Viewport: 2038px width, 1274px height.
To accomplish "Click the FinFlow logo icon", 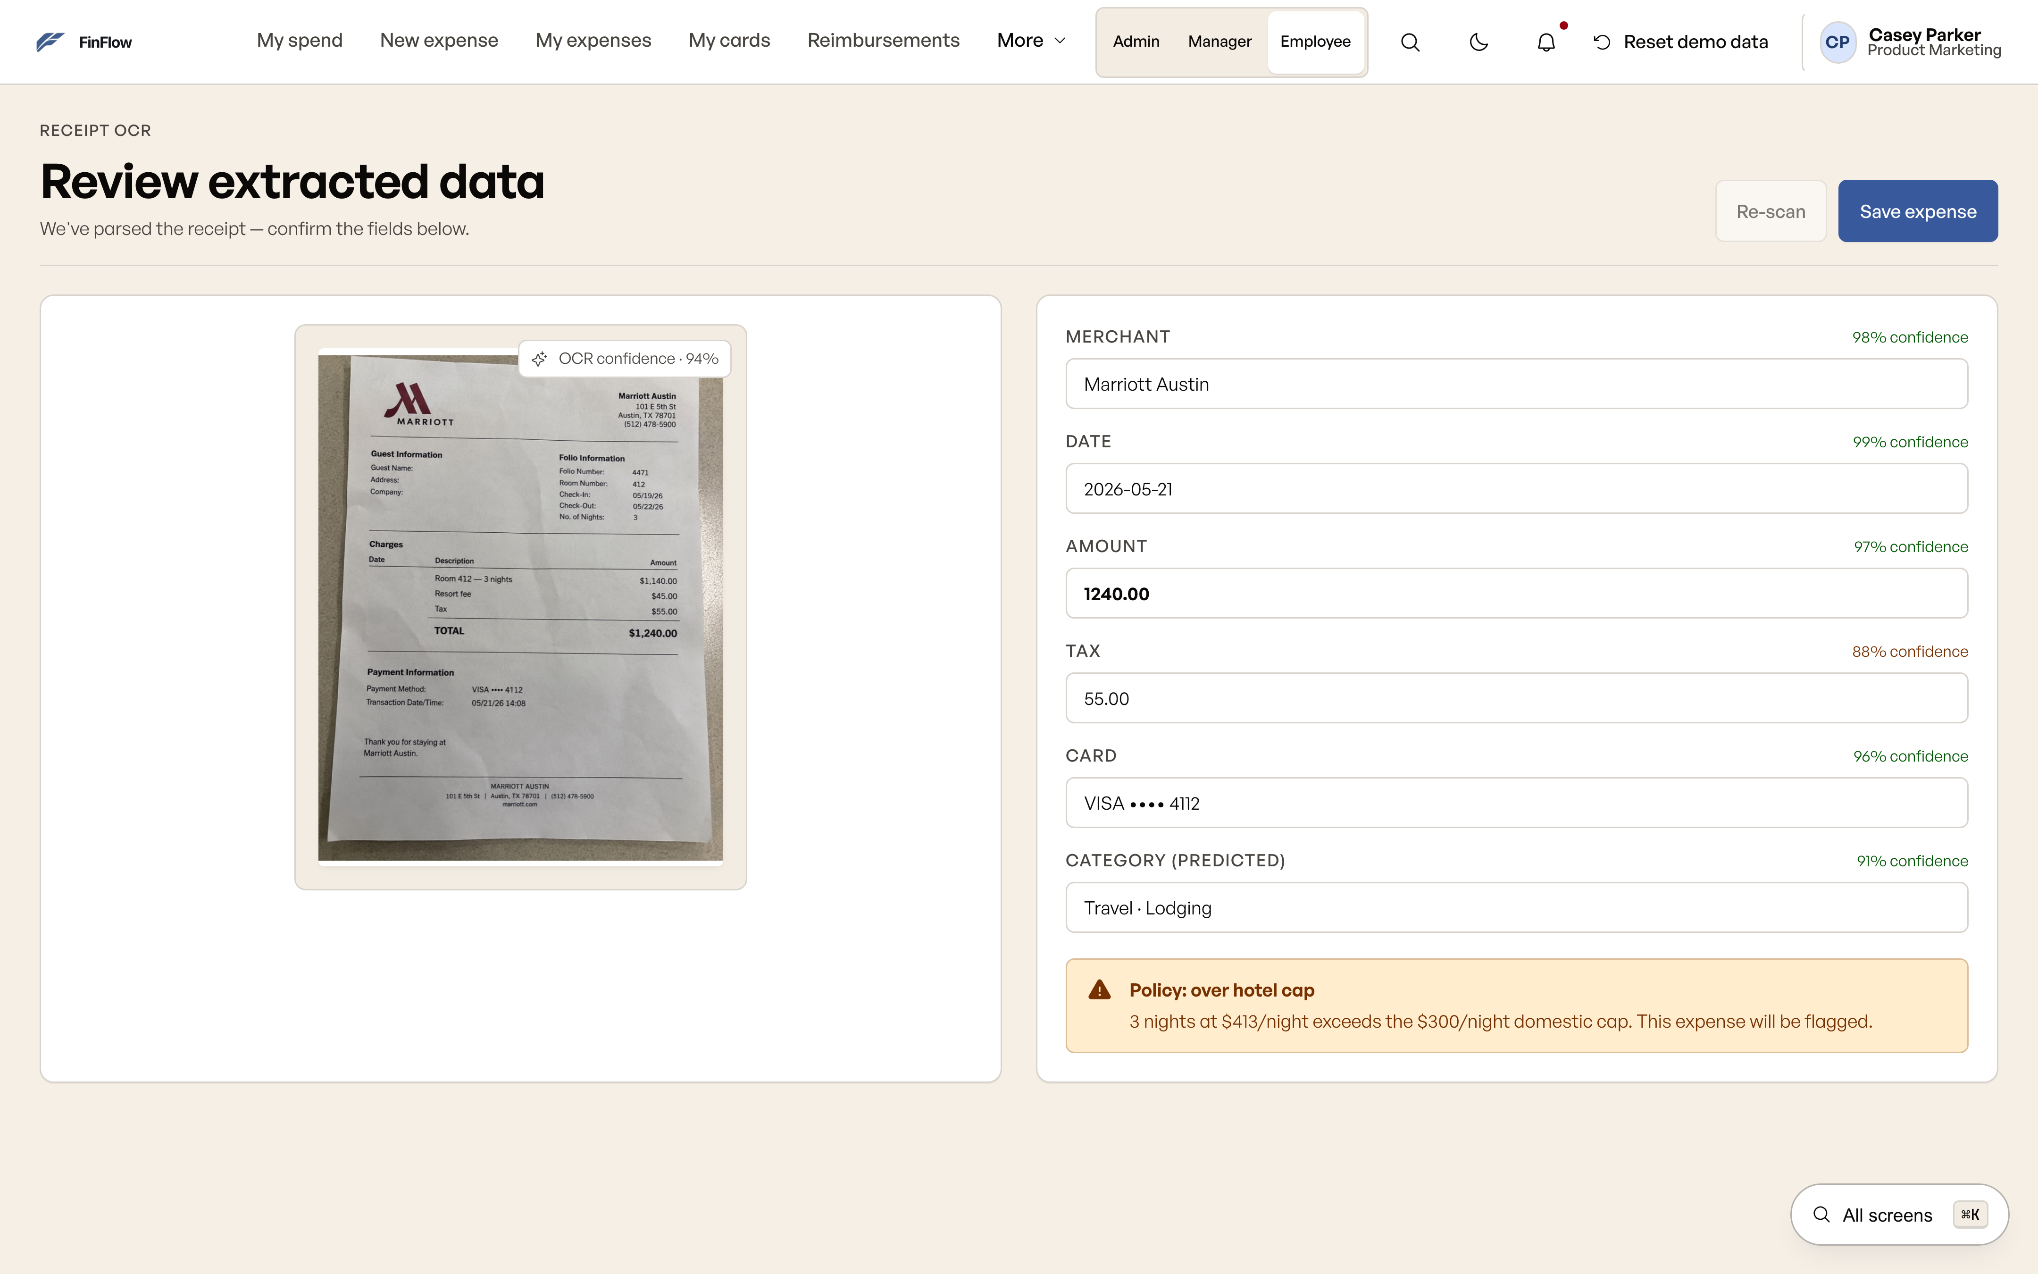I will click(x=50, y=42).
